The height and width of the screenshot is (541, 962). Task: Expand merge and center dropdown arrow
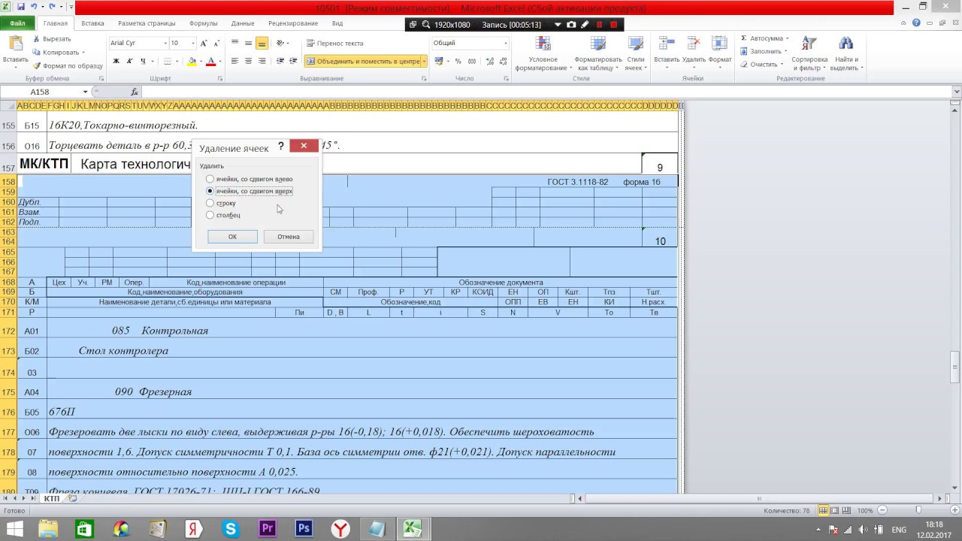(424, 62)
